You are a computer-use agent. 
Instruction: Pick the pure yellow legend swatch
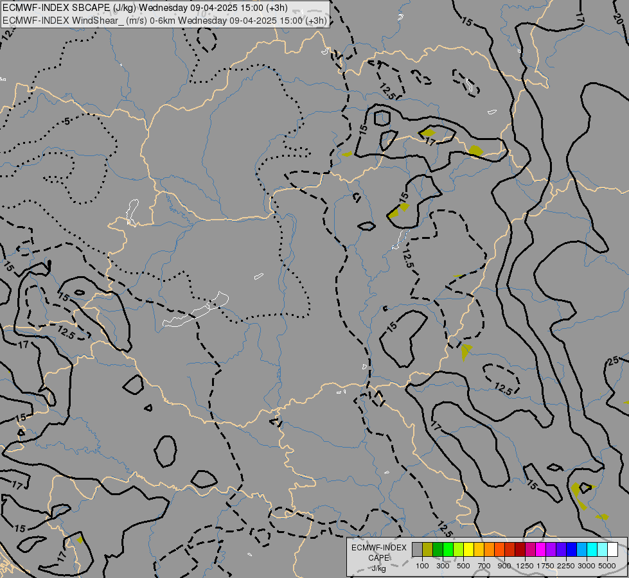(469, 549)
